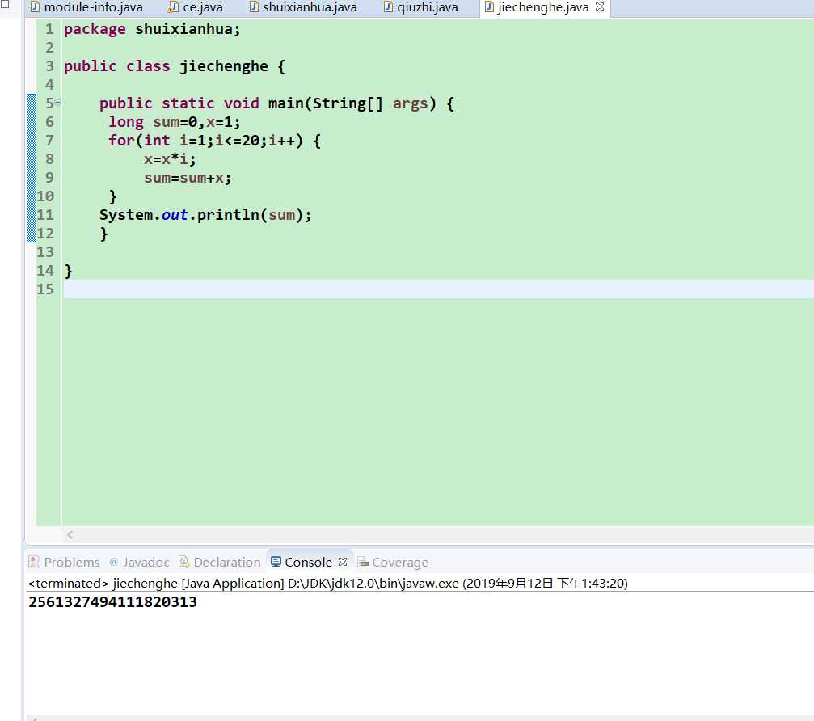Switch to the Declaration view

(x=220, y=562)
